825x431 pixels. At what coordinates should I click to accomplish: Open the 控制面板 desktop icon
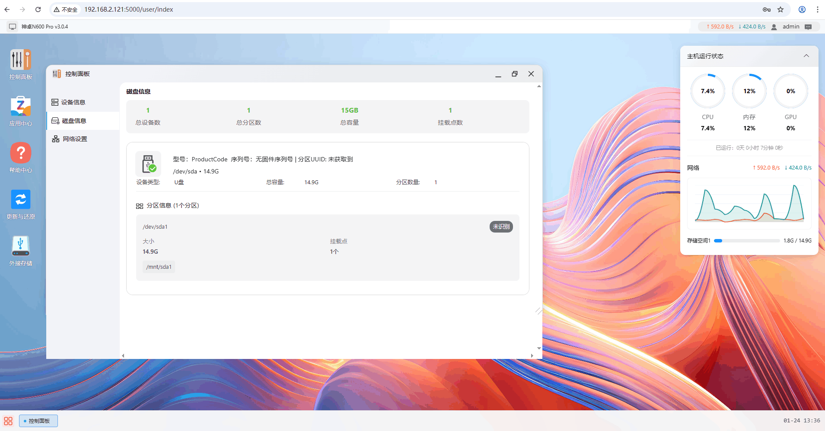(21, 64)
